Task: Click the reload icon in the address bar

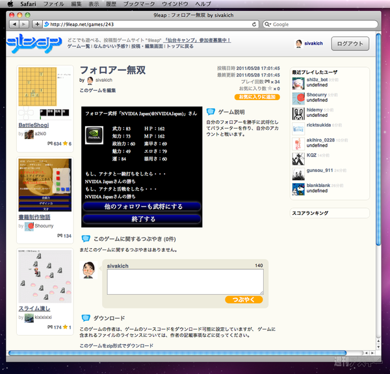Action: click(x=254, y=25)
